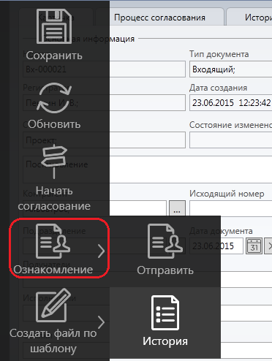Click the Дата документа date field
This screenshot has height=361, width=272.
[216, 246]
